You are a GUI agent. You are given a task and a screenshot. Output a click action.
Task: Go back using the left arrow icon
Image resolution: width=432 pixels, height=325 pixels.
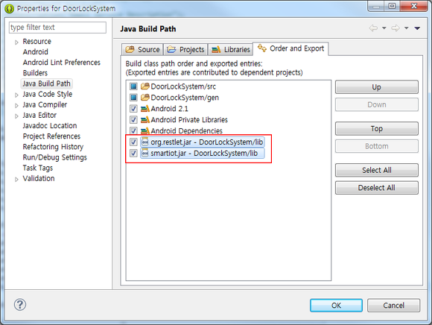[373, 28]
